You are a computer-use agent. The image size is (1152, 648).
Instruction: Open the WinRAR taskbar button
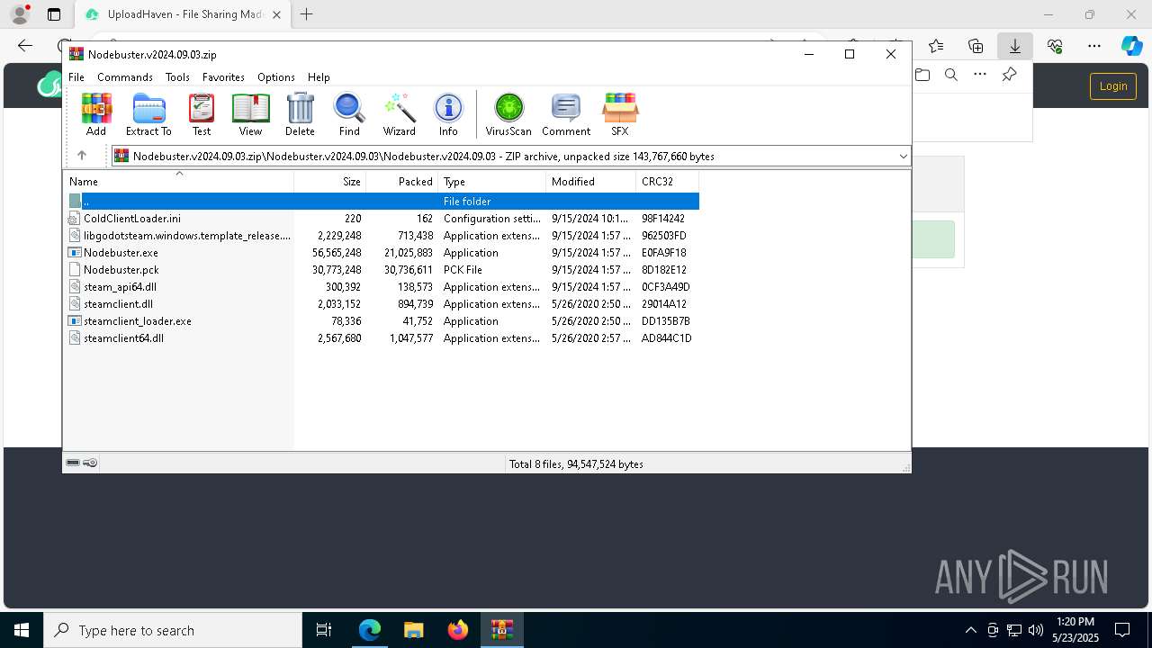[502, 630]
